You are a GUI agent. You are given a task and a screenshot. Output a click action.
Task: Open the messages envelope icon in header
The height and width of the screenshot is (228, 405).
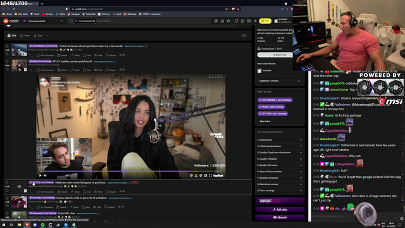click(x=249, y=21)
